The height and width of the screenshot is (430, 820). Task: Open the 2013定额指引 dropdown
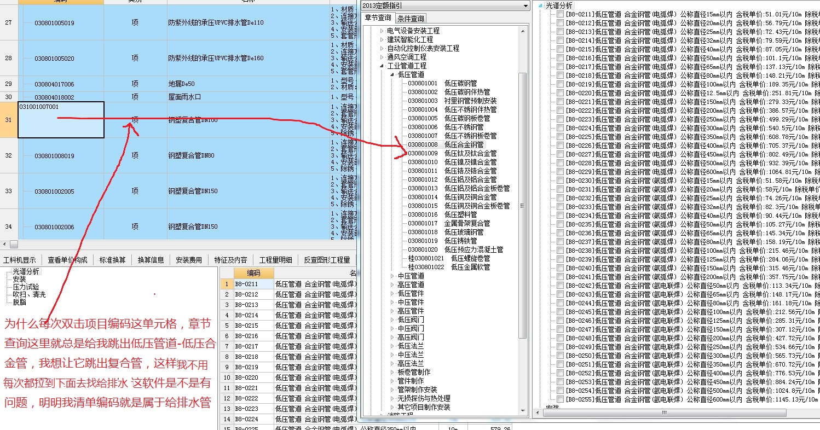[526, 5]
